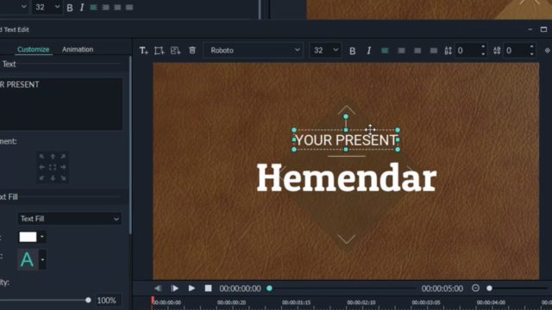The height and width of the screenshot is (310, 552).
Task: Increase character spacing with up arrow
Action: coord(531,47)
